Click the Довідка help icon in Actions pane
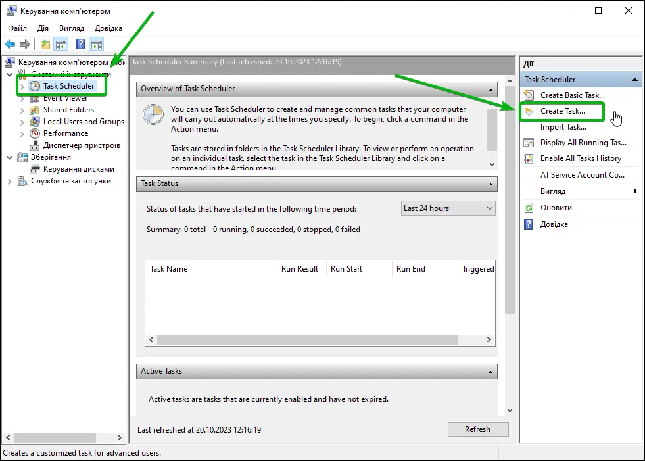Image resolution: width=645 pixels, height=461 pixels. (529, 224)
